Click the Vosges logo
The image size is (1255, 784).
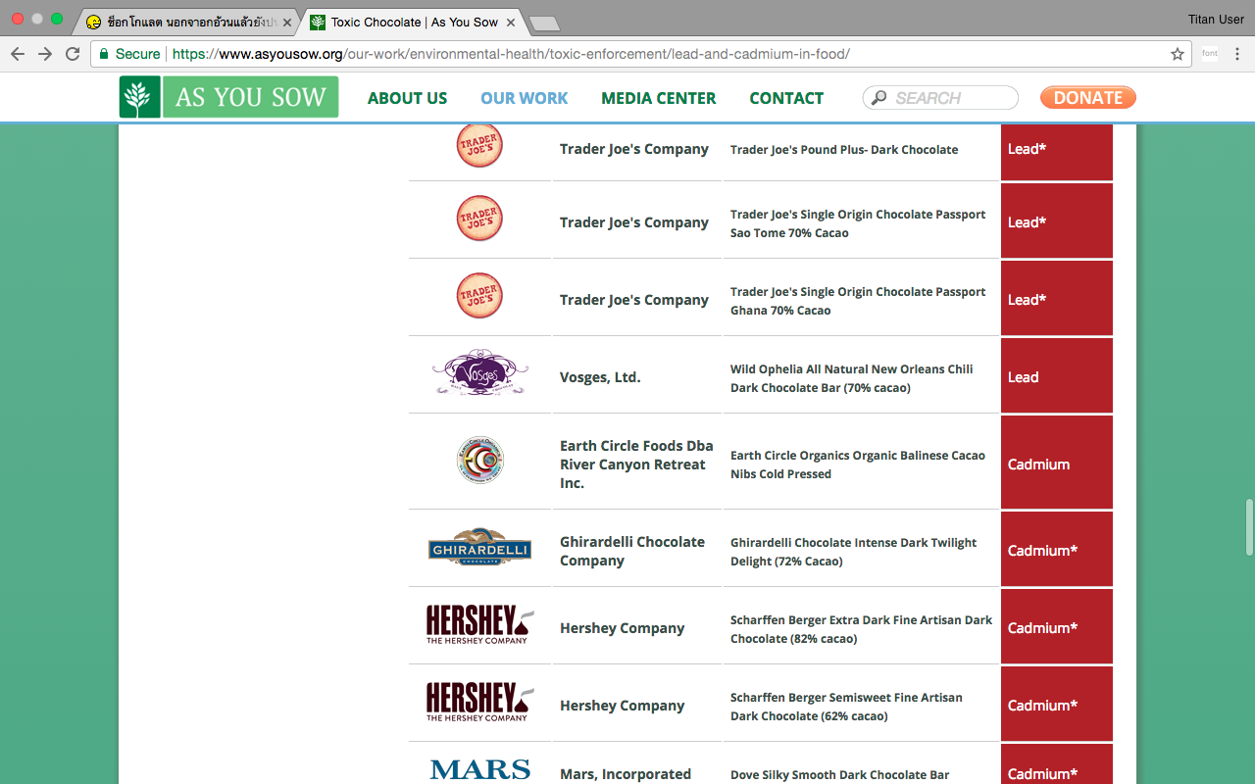[479, 372]
